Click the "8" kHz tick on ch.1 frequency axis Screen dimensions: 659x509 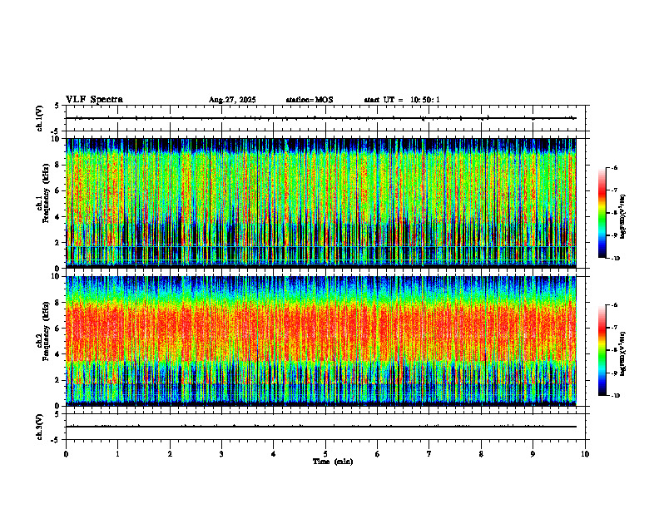[58, 165]
